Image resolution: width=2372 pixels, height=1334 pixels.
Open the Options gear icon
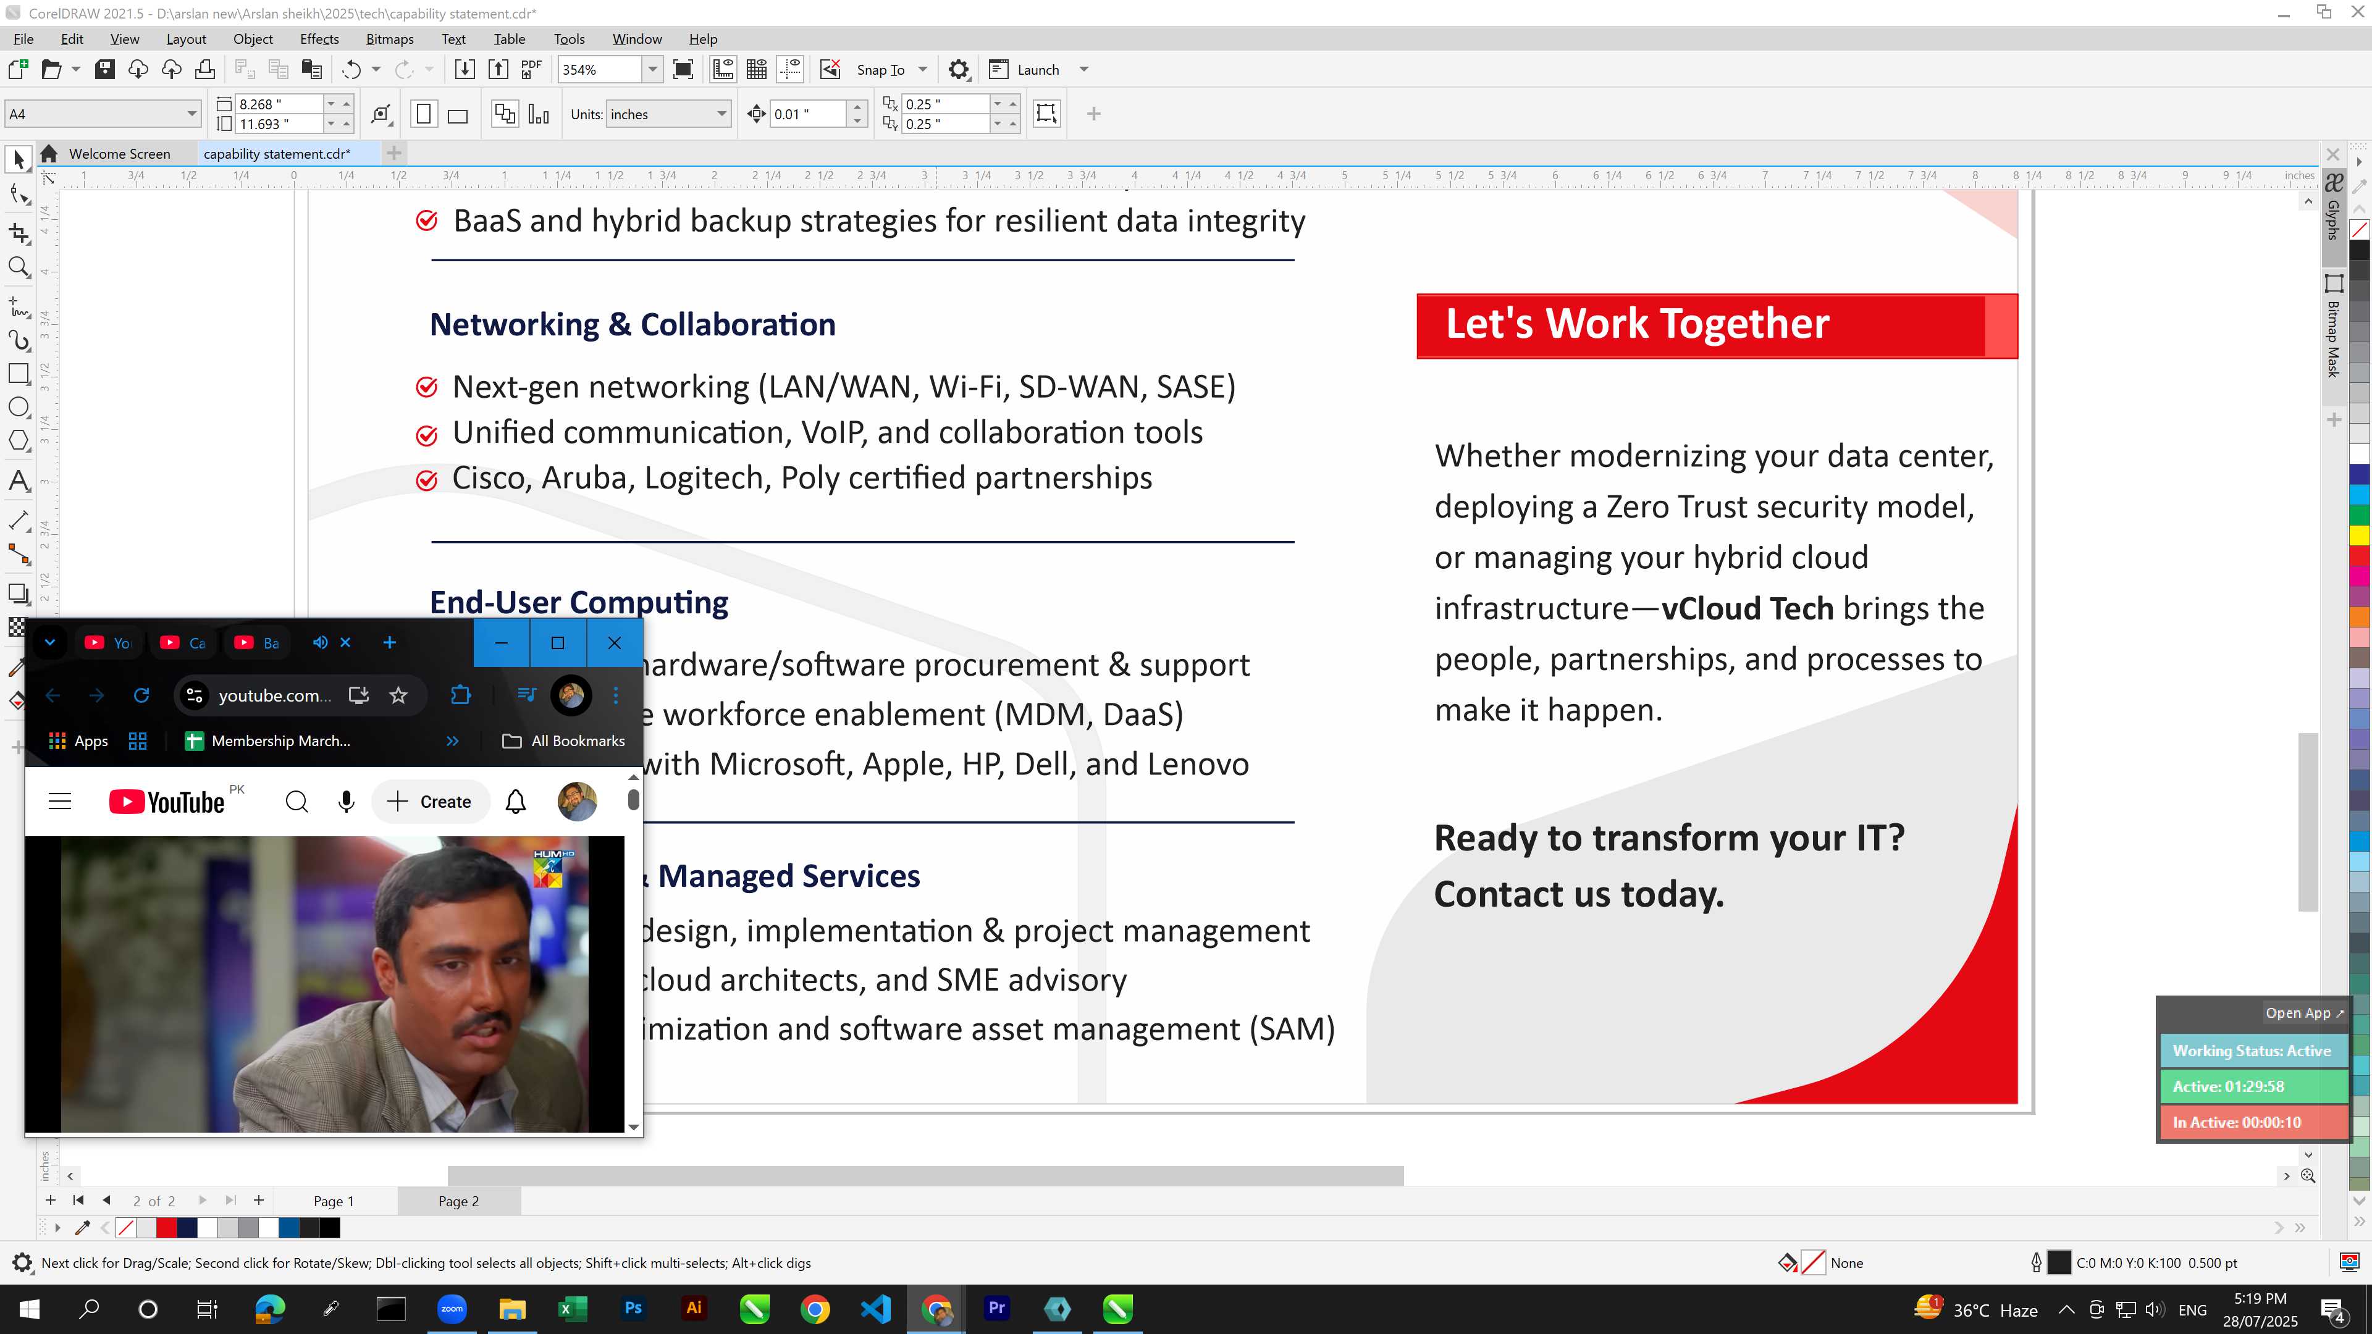tap(959, 69)
